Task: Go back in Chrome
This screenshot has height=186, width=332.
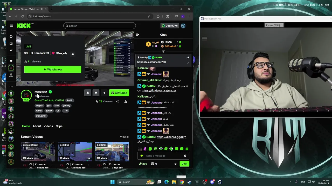Action: click(10, 16)
